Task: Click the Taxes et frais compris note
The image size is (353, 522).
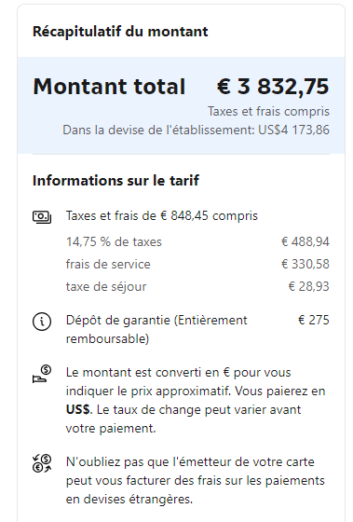Action: (x=268, y=111)
